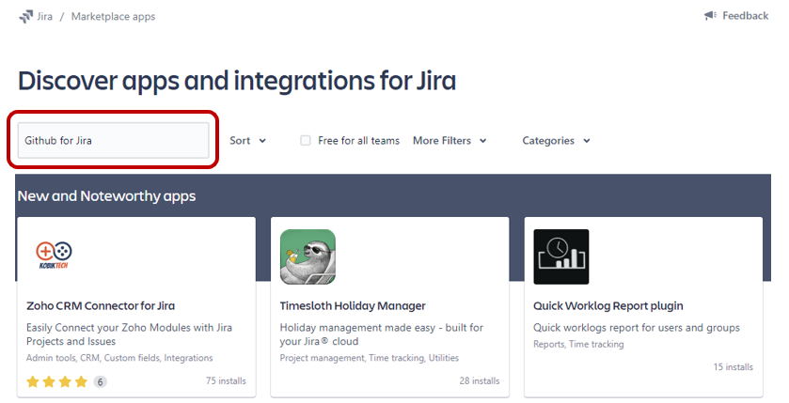Viewport: 789px width, 403px height.
Task: Click the Jira logo icon in breadcrumb
Action: click(x=25, y=17)
